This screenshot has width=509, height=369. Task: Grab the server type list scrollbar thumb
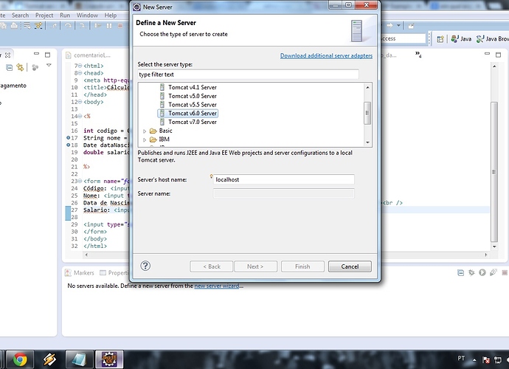point(367,113)
